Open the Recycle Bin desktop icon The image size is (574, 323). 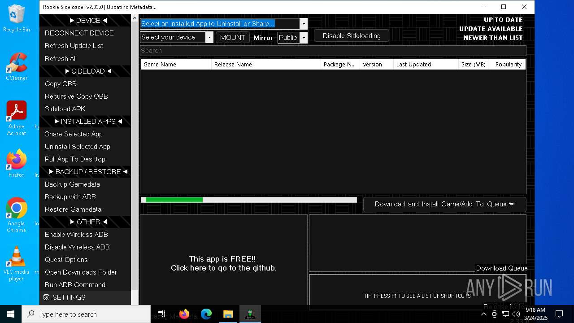click(17, 19)
